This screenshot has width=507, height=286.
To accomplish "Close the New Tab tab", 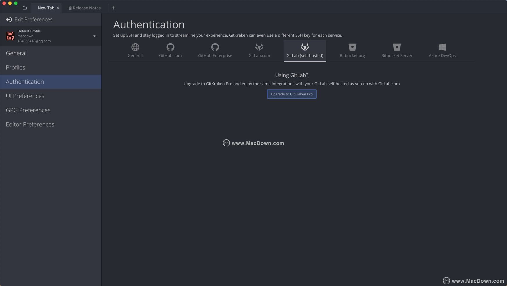I will (x=58, y=8).
